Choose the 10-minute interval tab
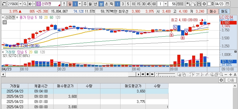238x109 pixels. [x=133, y=4]
